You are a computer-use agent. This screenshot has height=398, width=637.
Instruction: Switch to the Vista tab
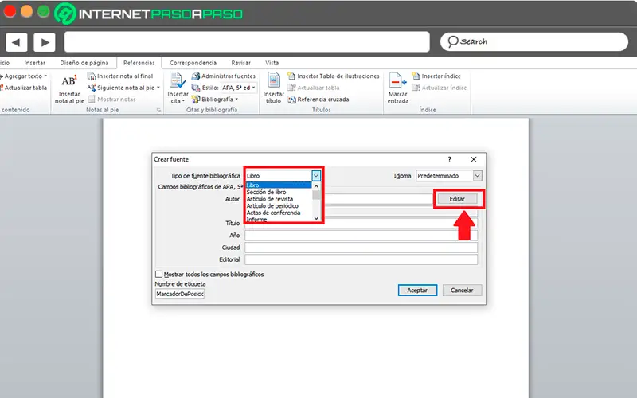pos(272,63)
